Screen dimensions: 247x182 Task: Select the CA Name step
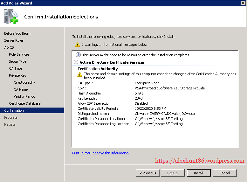click(x=21, y=89)
